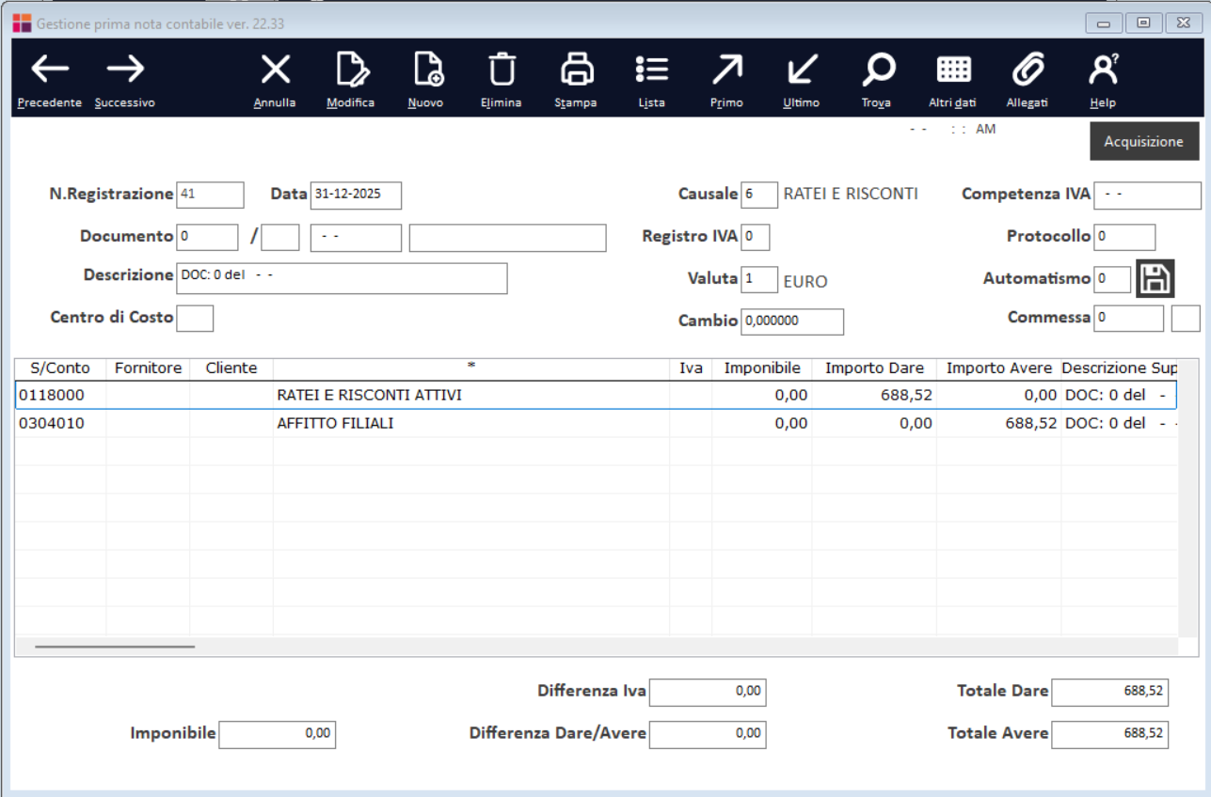Click the S/Conto column header
Image resolution: width=1211 pixels, height=797 pixels.
pyautogui.click(x=60, y=368)
